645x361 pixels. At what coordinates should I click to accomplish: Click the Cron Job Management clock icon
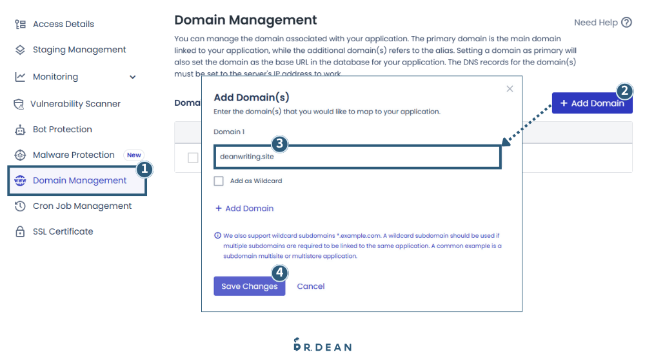pyautogui.click(x=20, y=206)
